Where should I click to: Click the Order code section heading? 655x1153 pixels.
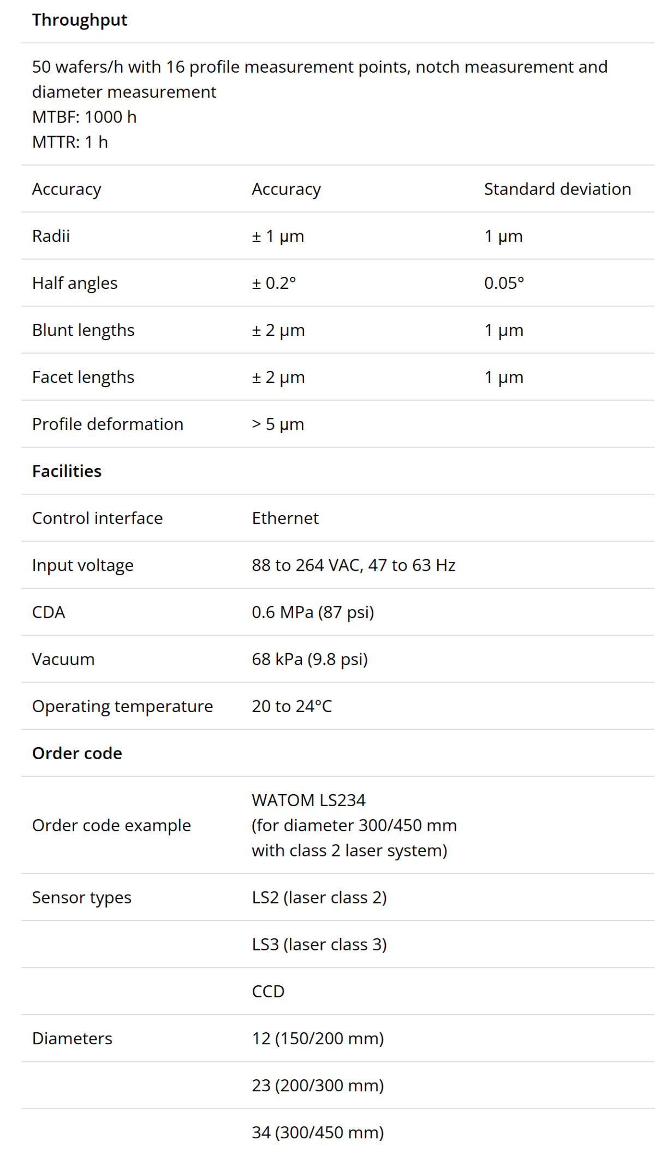(77, 753)
